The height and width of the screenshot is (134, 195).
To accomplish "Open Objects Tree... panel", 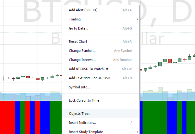I will pyautogui.click(x=101, y=114).
